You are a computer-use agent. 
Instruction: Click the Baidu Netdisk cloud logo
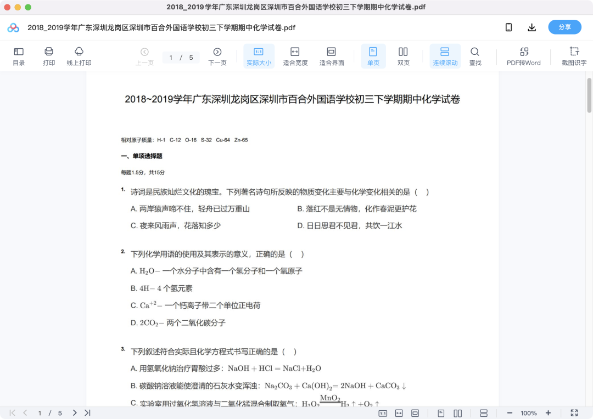tap(13, 27)
